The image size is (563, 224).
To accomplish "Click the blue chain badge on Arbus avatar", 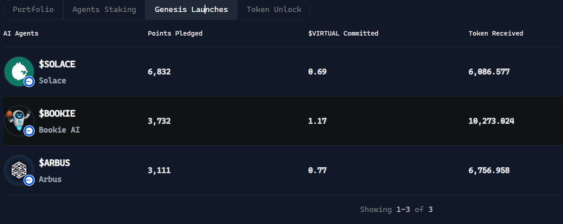I will point(29,180).
